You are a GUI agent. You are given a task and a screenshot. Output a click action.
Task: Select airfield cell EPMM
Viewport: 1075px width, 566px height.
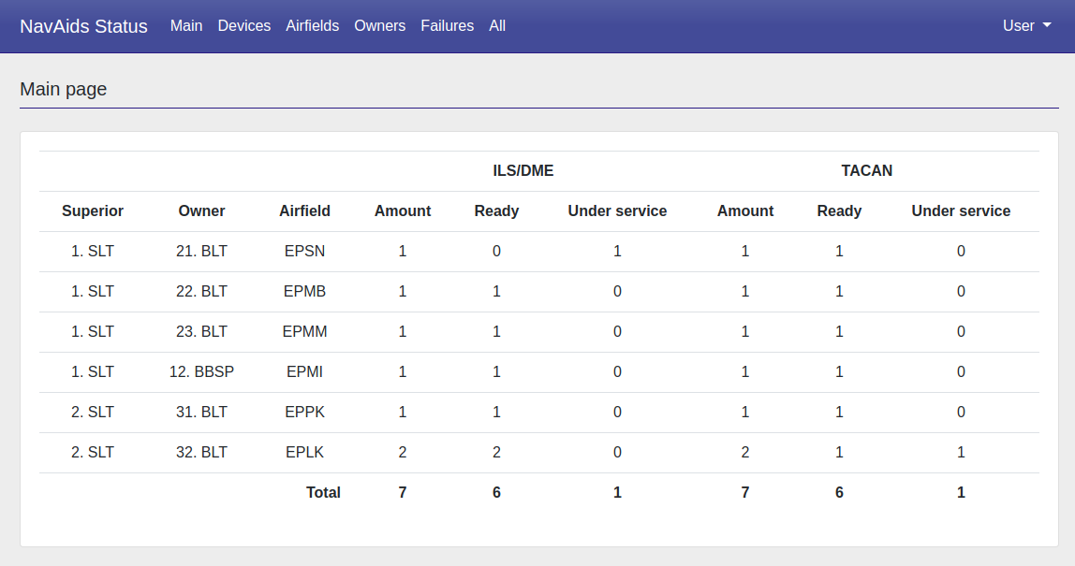304,332
